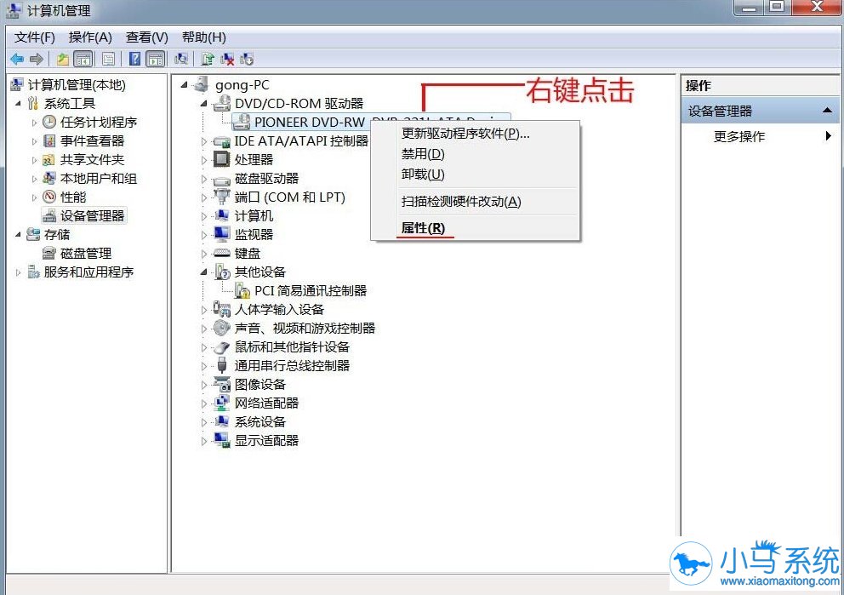Expand the 本地用户和组 node arrow
The image size is (844, 595).
tap(34, 179)
